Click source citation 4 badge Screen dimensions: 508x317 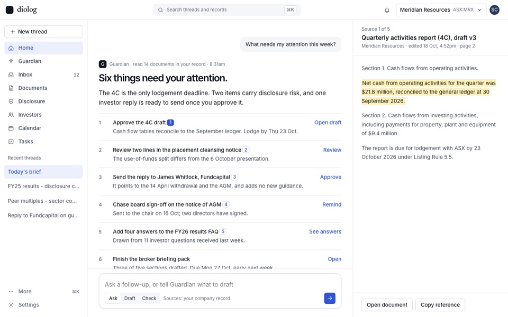click(x=226, y=204)
